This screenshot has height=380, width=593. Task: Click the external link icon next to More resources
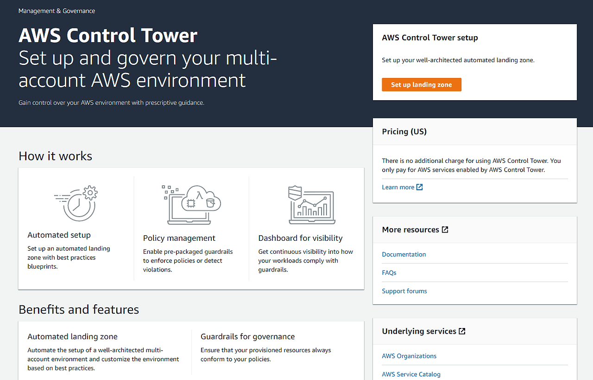[445, 230]
